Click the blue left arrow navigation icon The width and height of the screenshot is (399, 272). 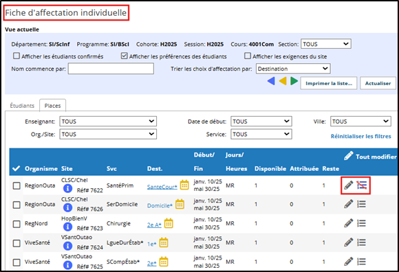pos(271,81)
